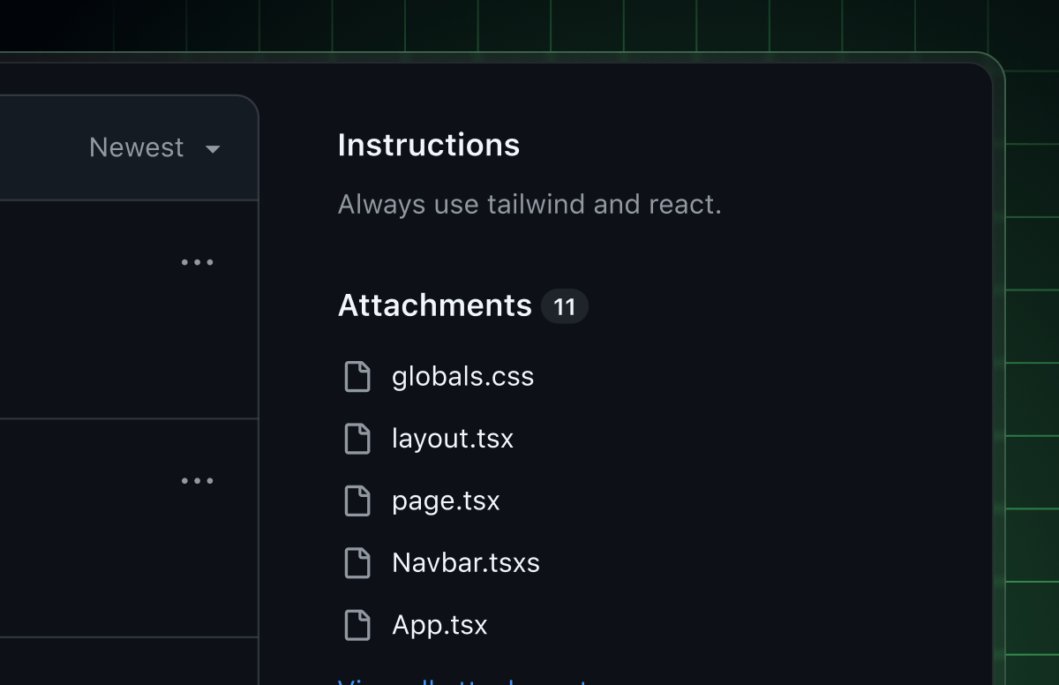Screen dimensions: 1059x685
Task: Click the attachments count badge showing 11
Action: pyautogui.click(x=564, y=306)
